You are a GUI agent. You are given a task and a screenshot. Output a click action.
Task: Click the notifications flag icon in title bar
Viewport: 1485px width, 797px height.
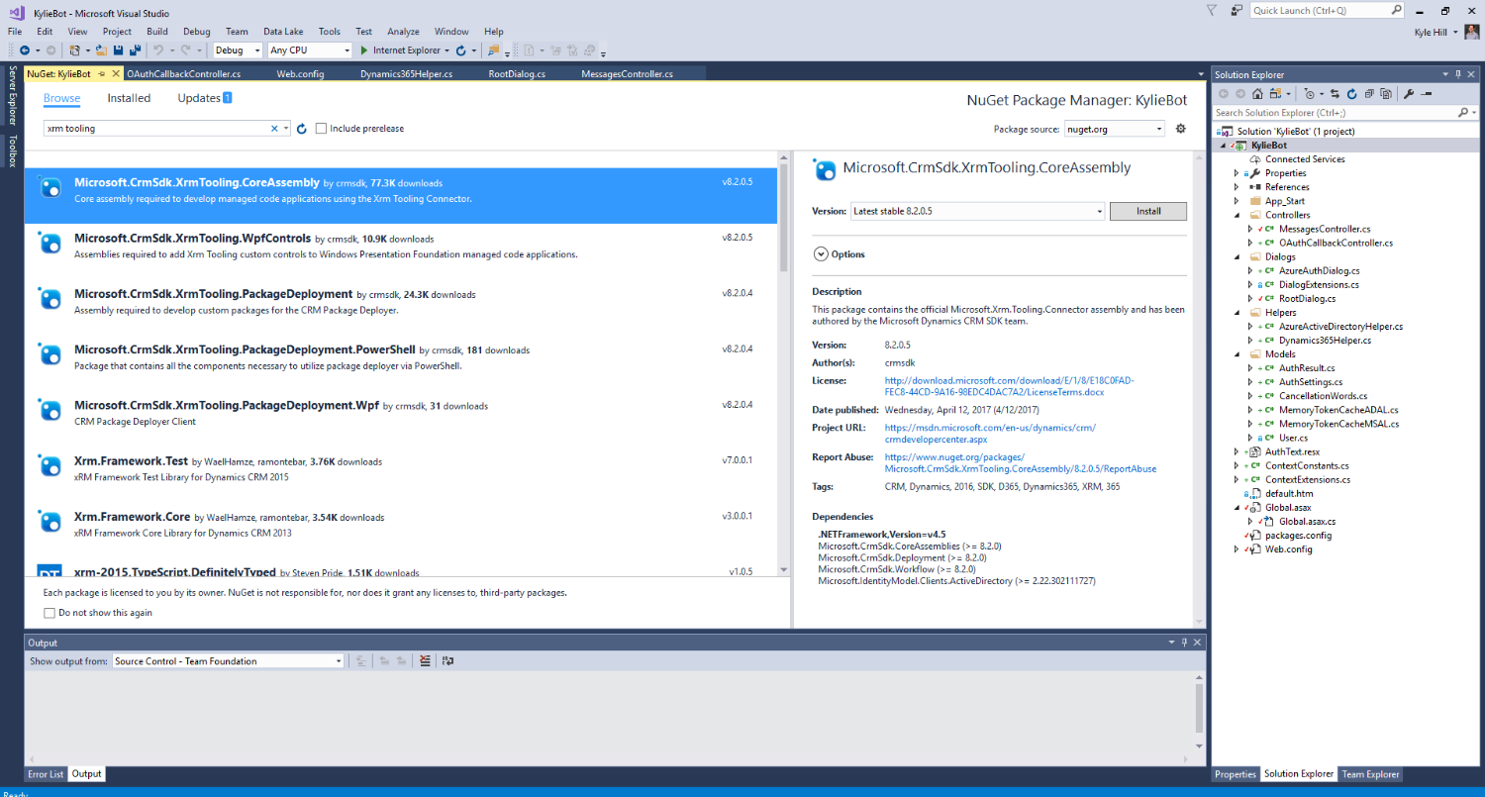coord(1213,10)
